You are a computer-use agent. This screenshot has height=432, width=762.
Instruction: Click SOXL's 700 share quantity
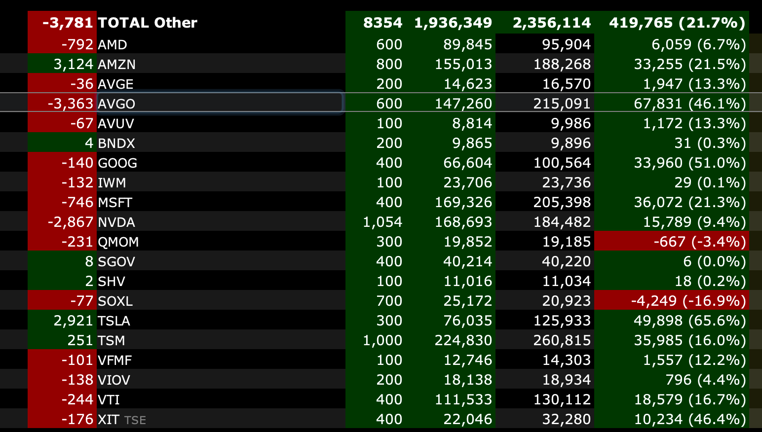click(x=389, y=301)
